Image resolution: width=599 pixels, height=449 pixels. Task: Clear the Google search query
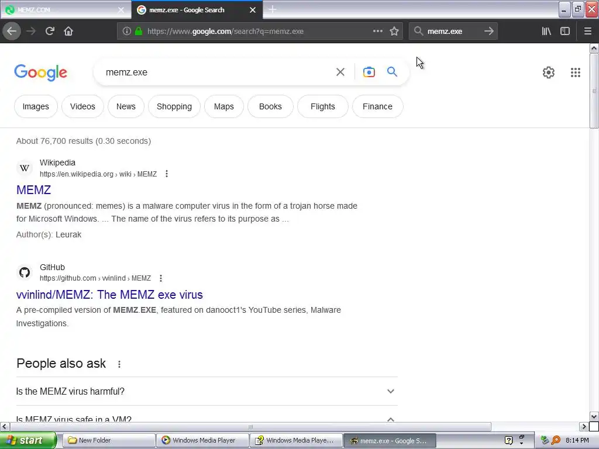tap(340, 72)
